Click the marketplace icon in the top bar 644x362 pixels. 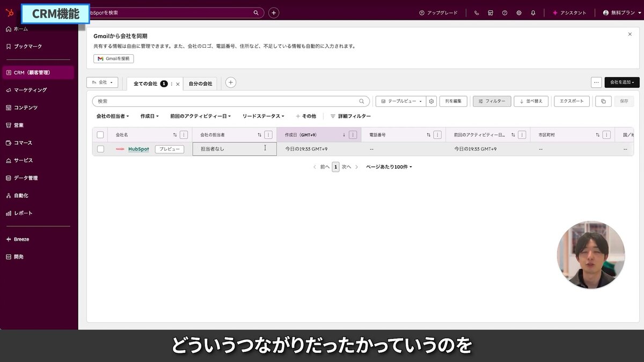490,12
